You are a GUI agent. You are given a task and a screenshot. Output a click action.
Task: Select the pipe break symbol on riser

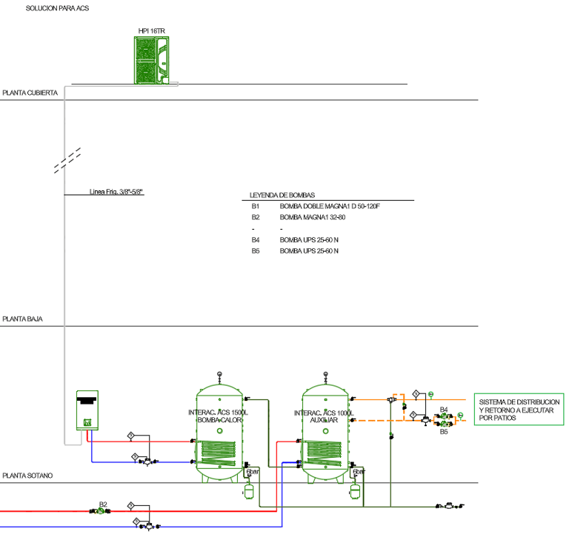click(x=67, y=160)
